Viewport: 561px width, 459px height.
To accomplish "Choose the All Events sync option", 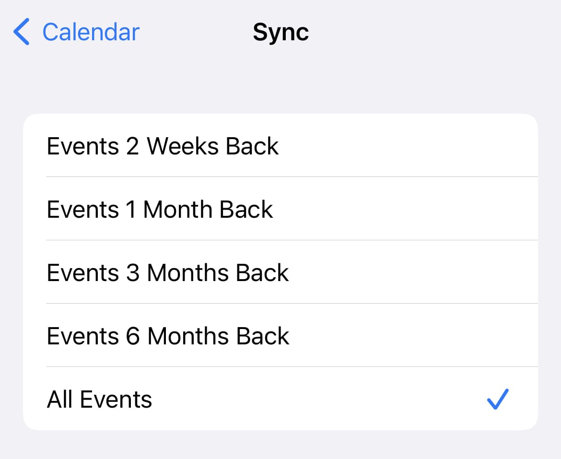I will (x=99, y=399).
